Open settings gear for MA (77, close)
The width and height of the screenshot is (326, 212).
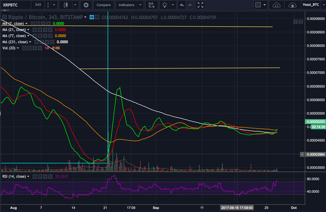pos(40,36)
